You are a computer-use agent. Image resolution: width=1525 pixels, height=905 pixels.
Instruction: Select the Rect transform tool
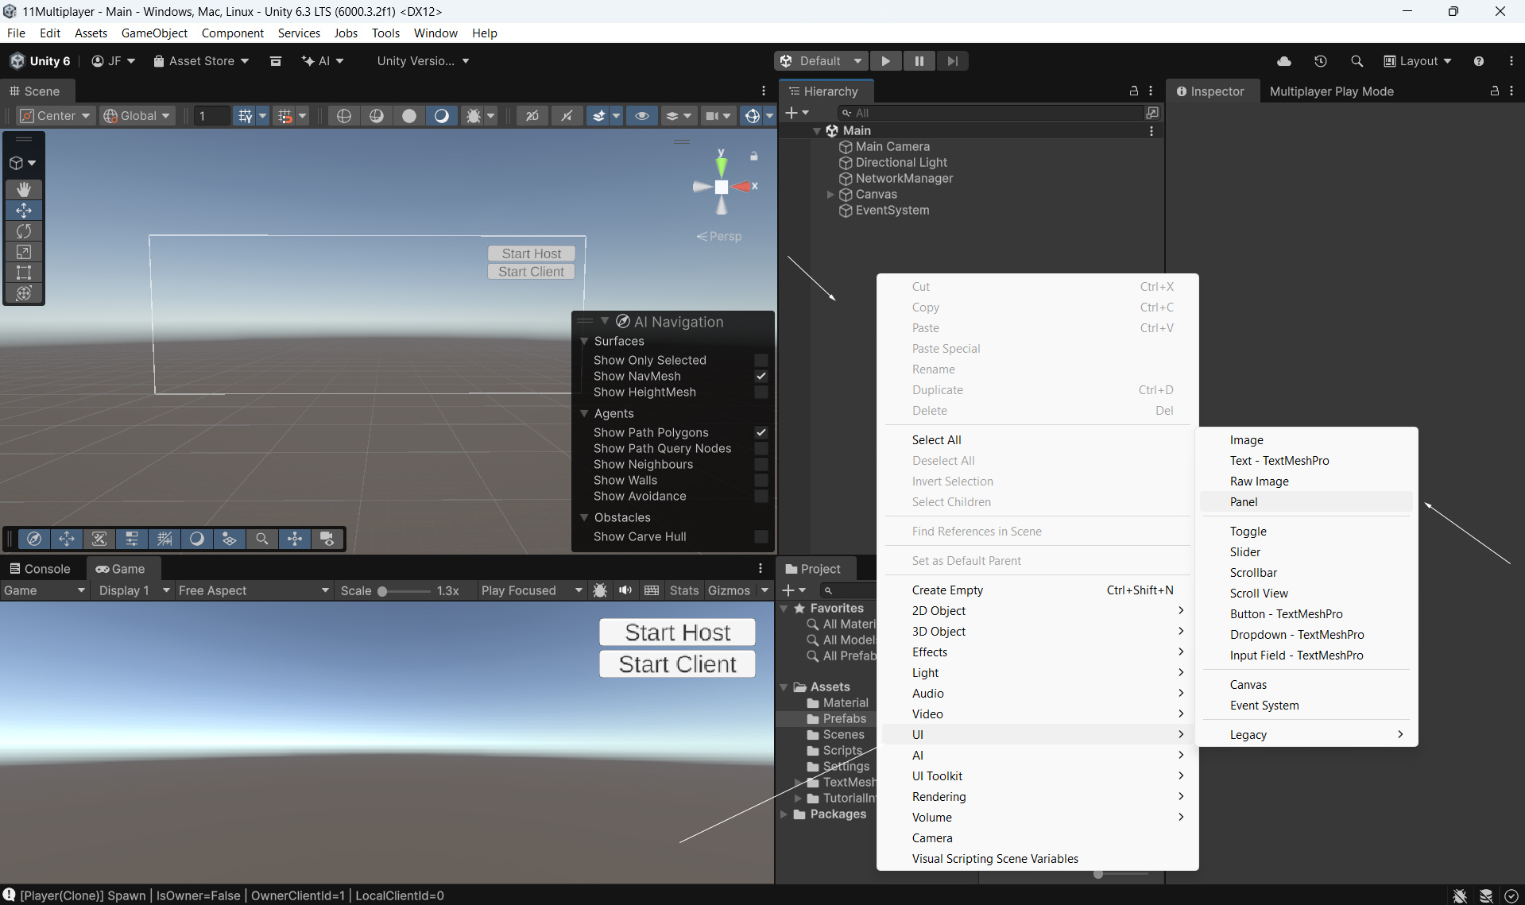coord(24,273)
